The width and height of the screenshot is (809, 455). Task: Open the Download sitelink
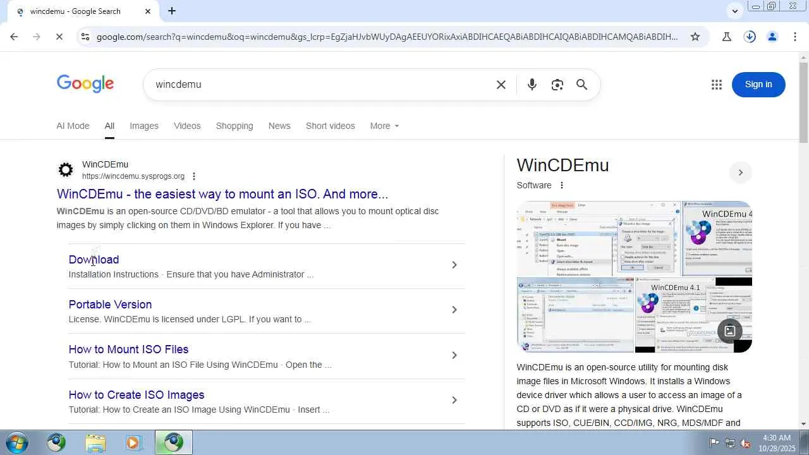click(94, 260)
